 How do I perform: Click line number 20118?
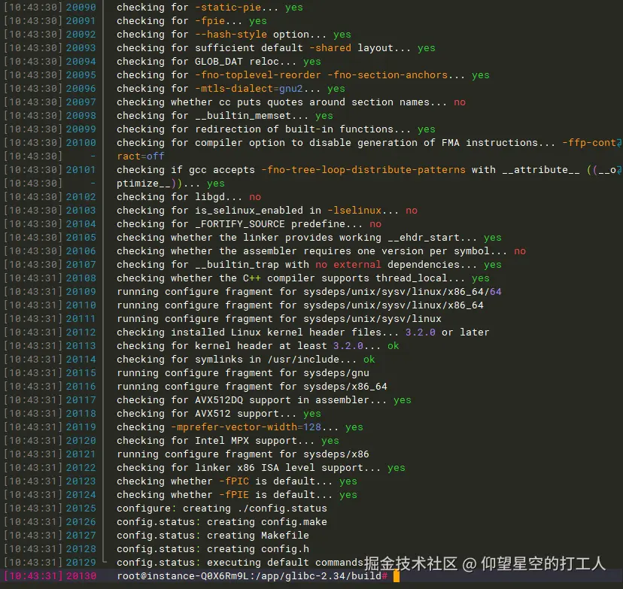pos(81,414)
